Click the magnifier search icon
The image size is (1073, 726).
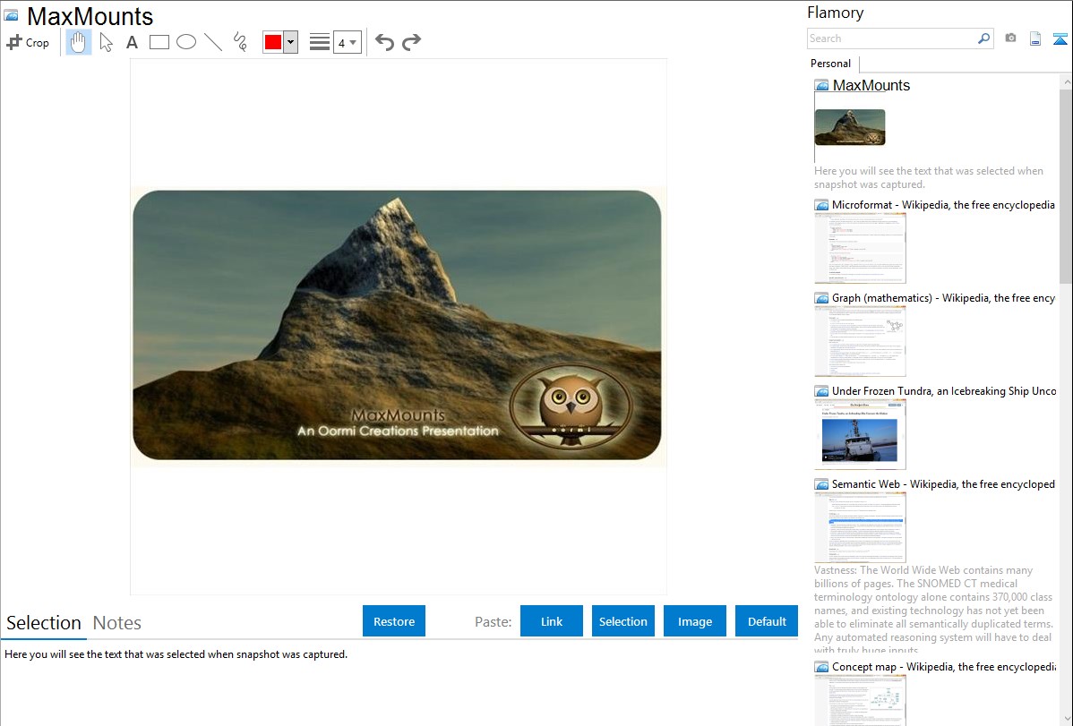[984, 38]
